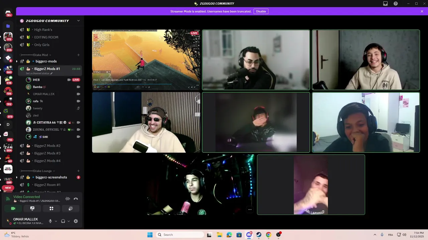Image resolution: width=428 pixels, height=240 pixels.
Task: Open the Help question mark icon
Action: (x=396, y=3)
